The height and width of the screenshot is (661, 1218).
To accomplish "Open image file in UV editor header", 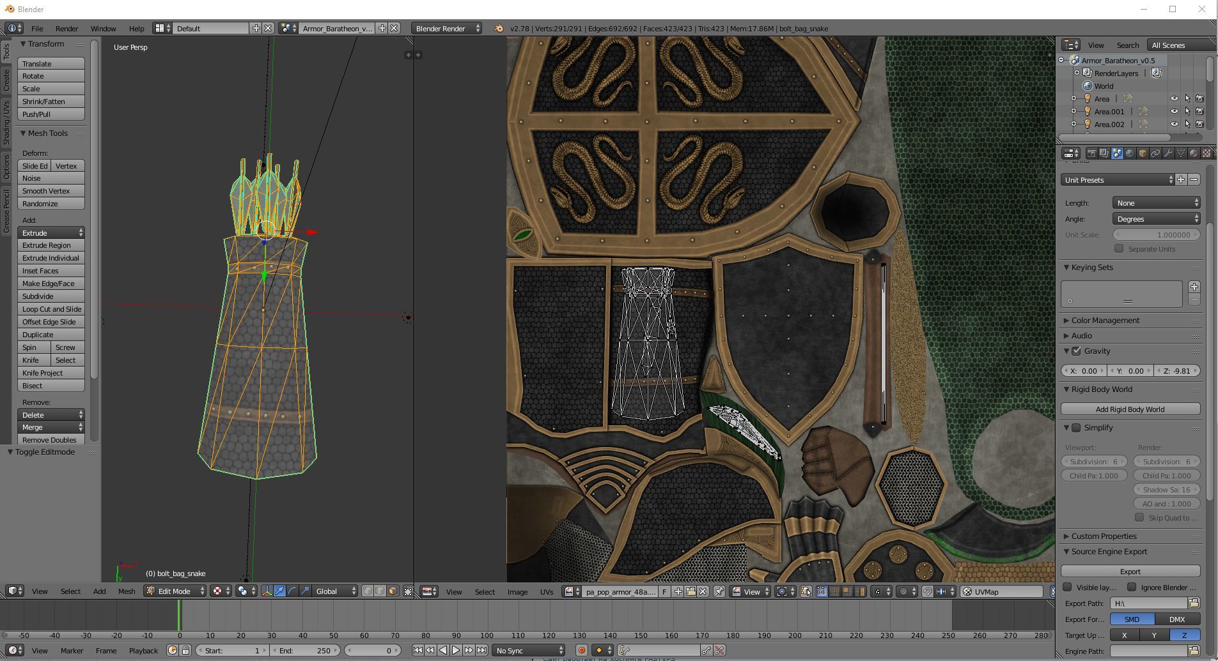I will [x=691, y=591].
